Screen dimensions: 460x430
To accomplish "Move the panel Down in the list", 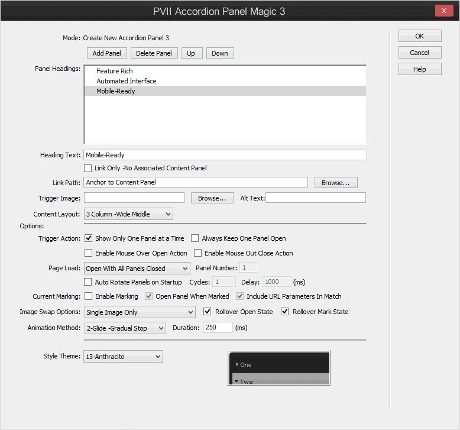I will [x=220, y=53].
